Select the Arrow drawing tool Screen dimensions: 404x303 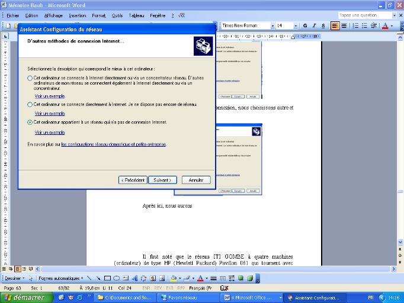point(98,278)
